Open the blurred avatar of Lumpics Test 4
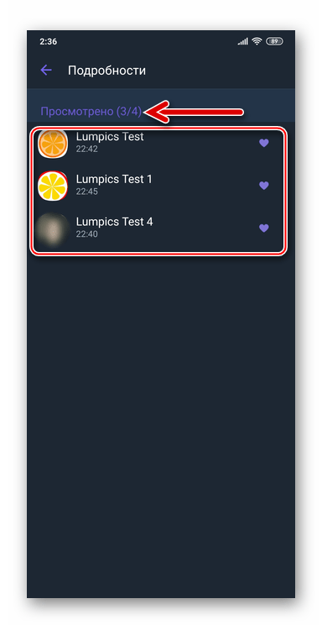322x625 pixels. point(52,228)
